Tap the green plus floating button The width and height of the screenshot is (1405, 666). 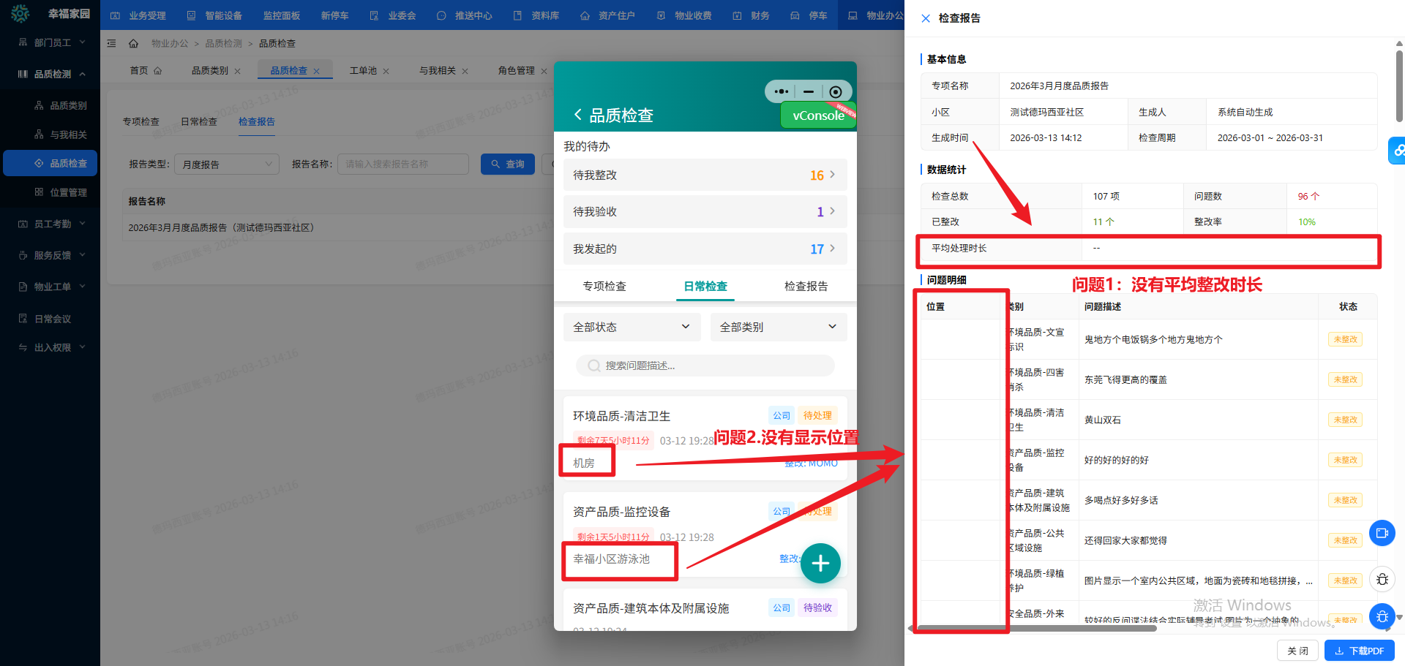820,563
